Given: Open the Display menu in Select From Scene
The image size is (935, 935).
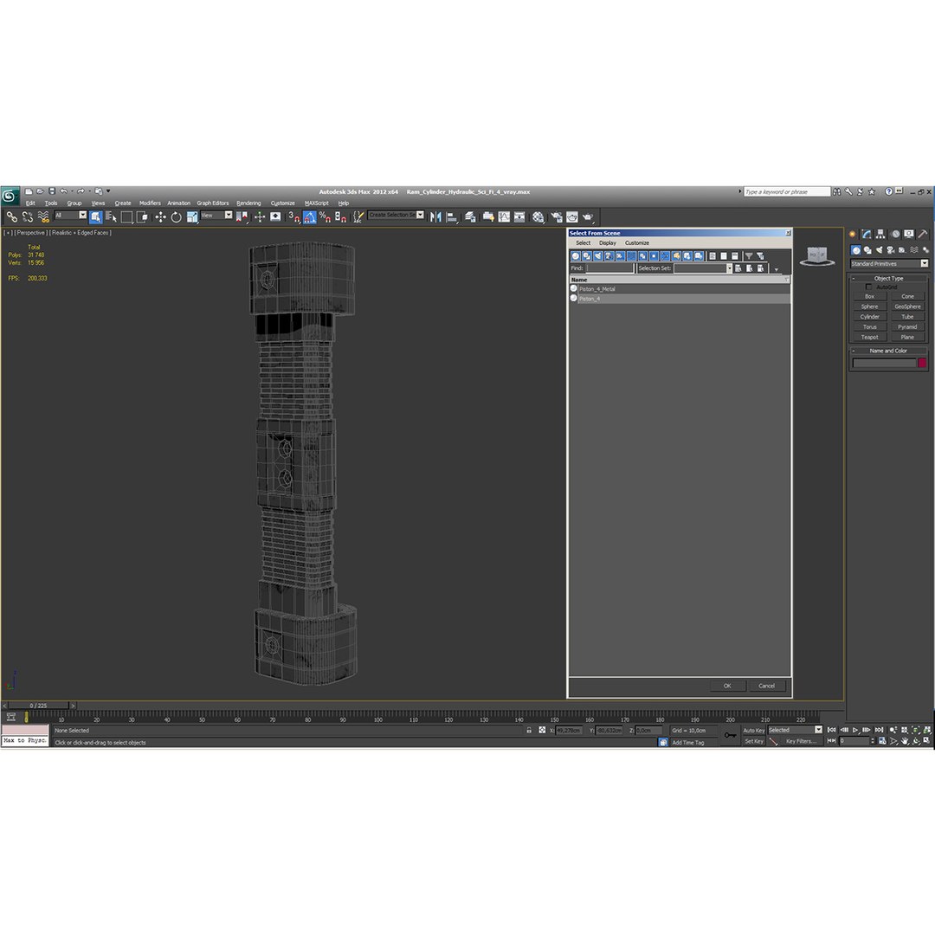Looking at the screenshot, I should (608, 243).
